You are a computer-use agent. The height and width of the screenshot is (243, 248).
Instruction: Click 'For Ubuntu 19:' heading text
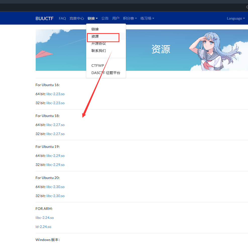pyautogui.click(x=47, y=147)
